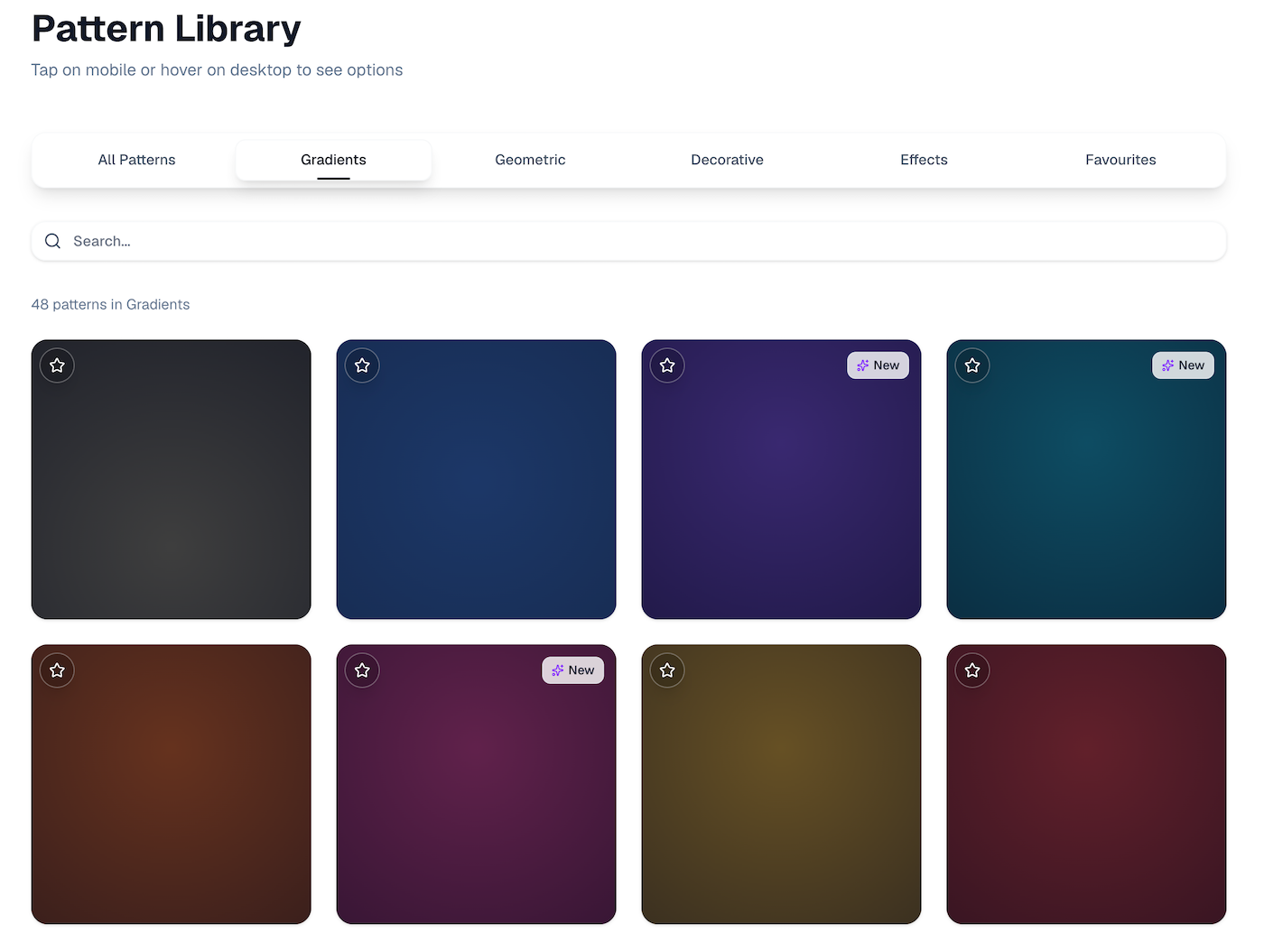Click the star icon on the navy blue gradient
Viewport: 1264px width, 942px height.
coord(362,365)
